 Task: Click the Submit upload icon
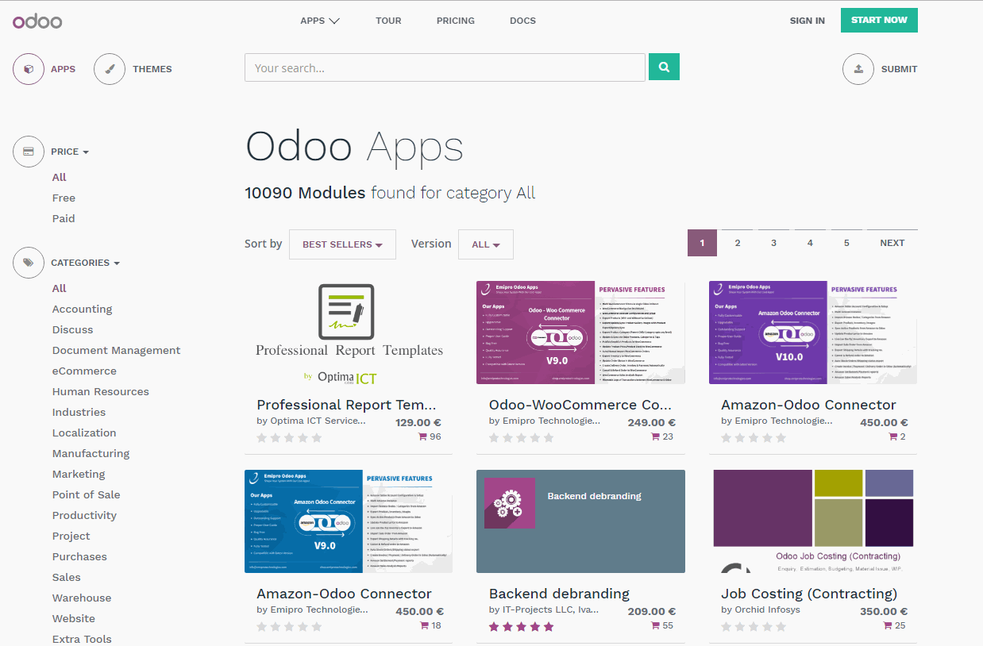858,69
